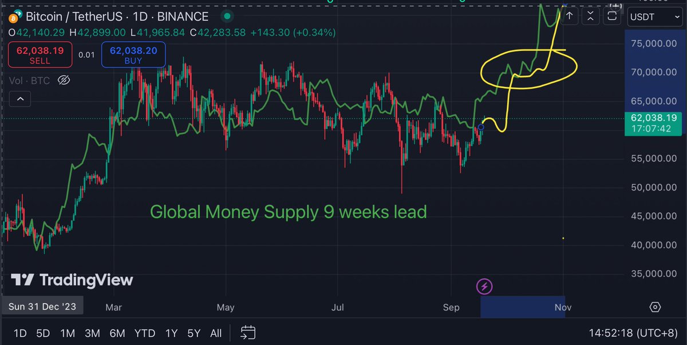Screen dimensions: 687x345
Task: Click the 62,038.19 SELL button
Action: point(40,55)
